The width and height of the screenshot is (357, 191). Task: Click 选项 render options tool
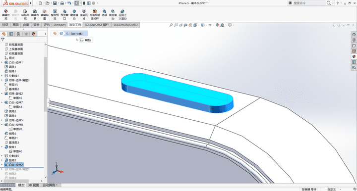point(104,13)
